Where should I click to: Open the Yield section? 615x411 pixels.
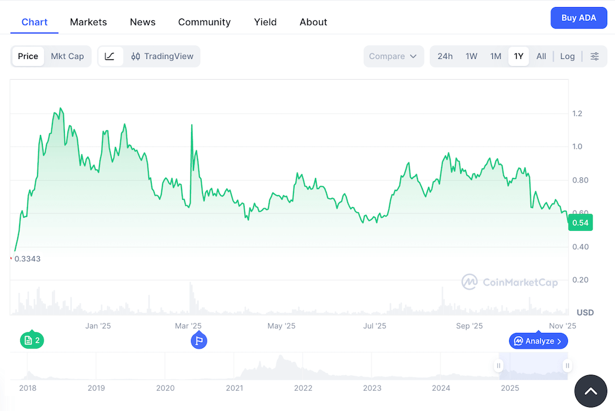tap(265, 21)
